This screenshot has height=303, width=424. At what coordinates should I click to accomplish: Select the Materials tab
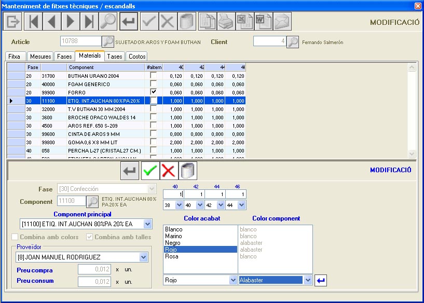(x=90, y=56)
